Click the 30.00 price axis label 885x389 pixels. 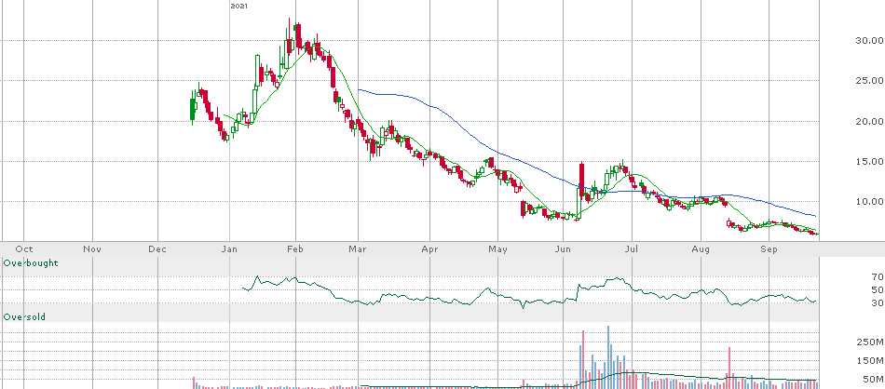click(x=868, y=40)
